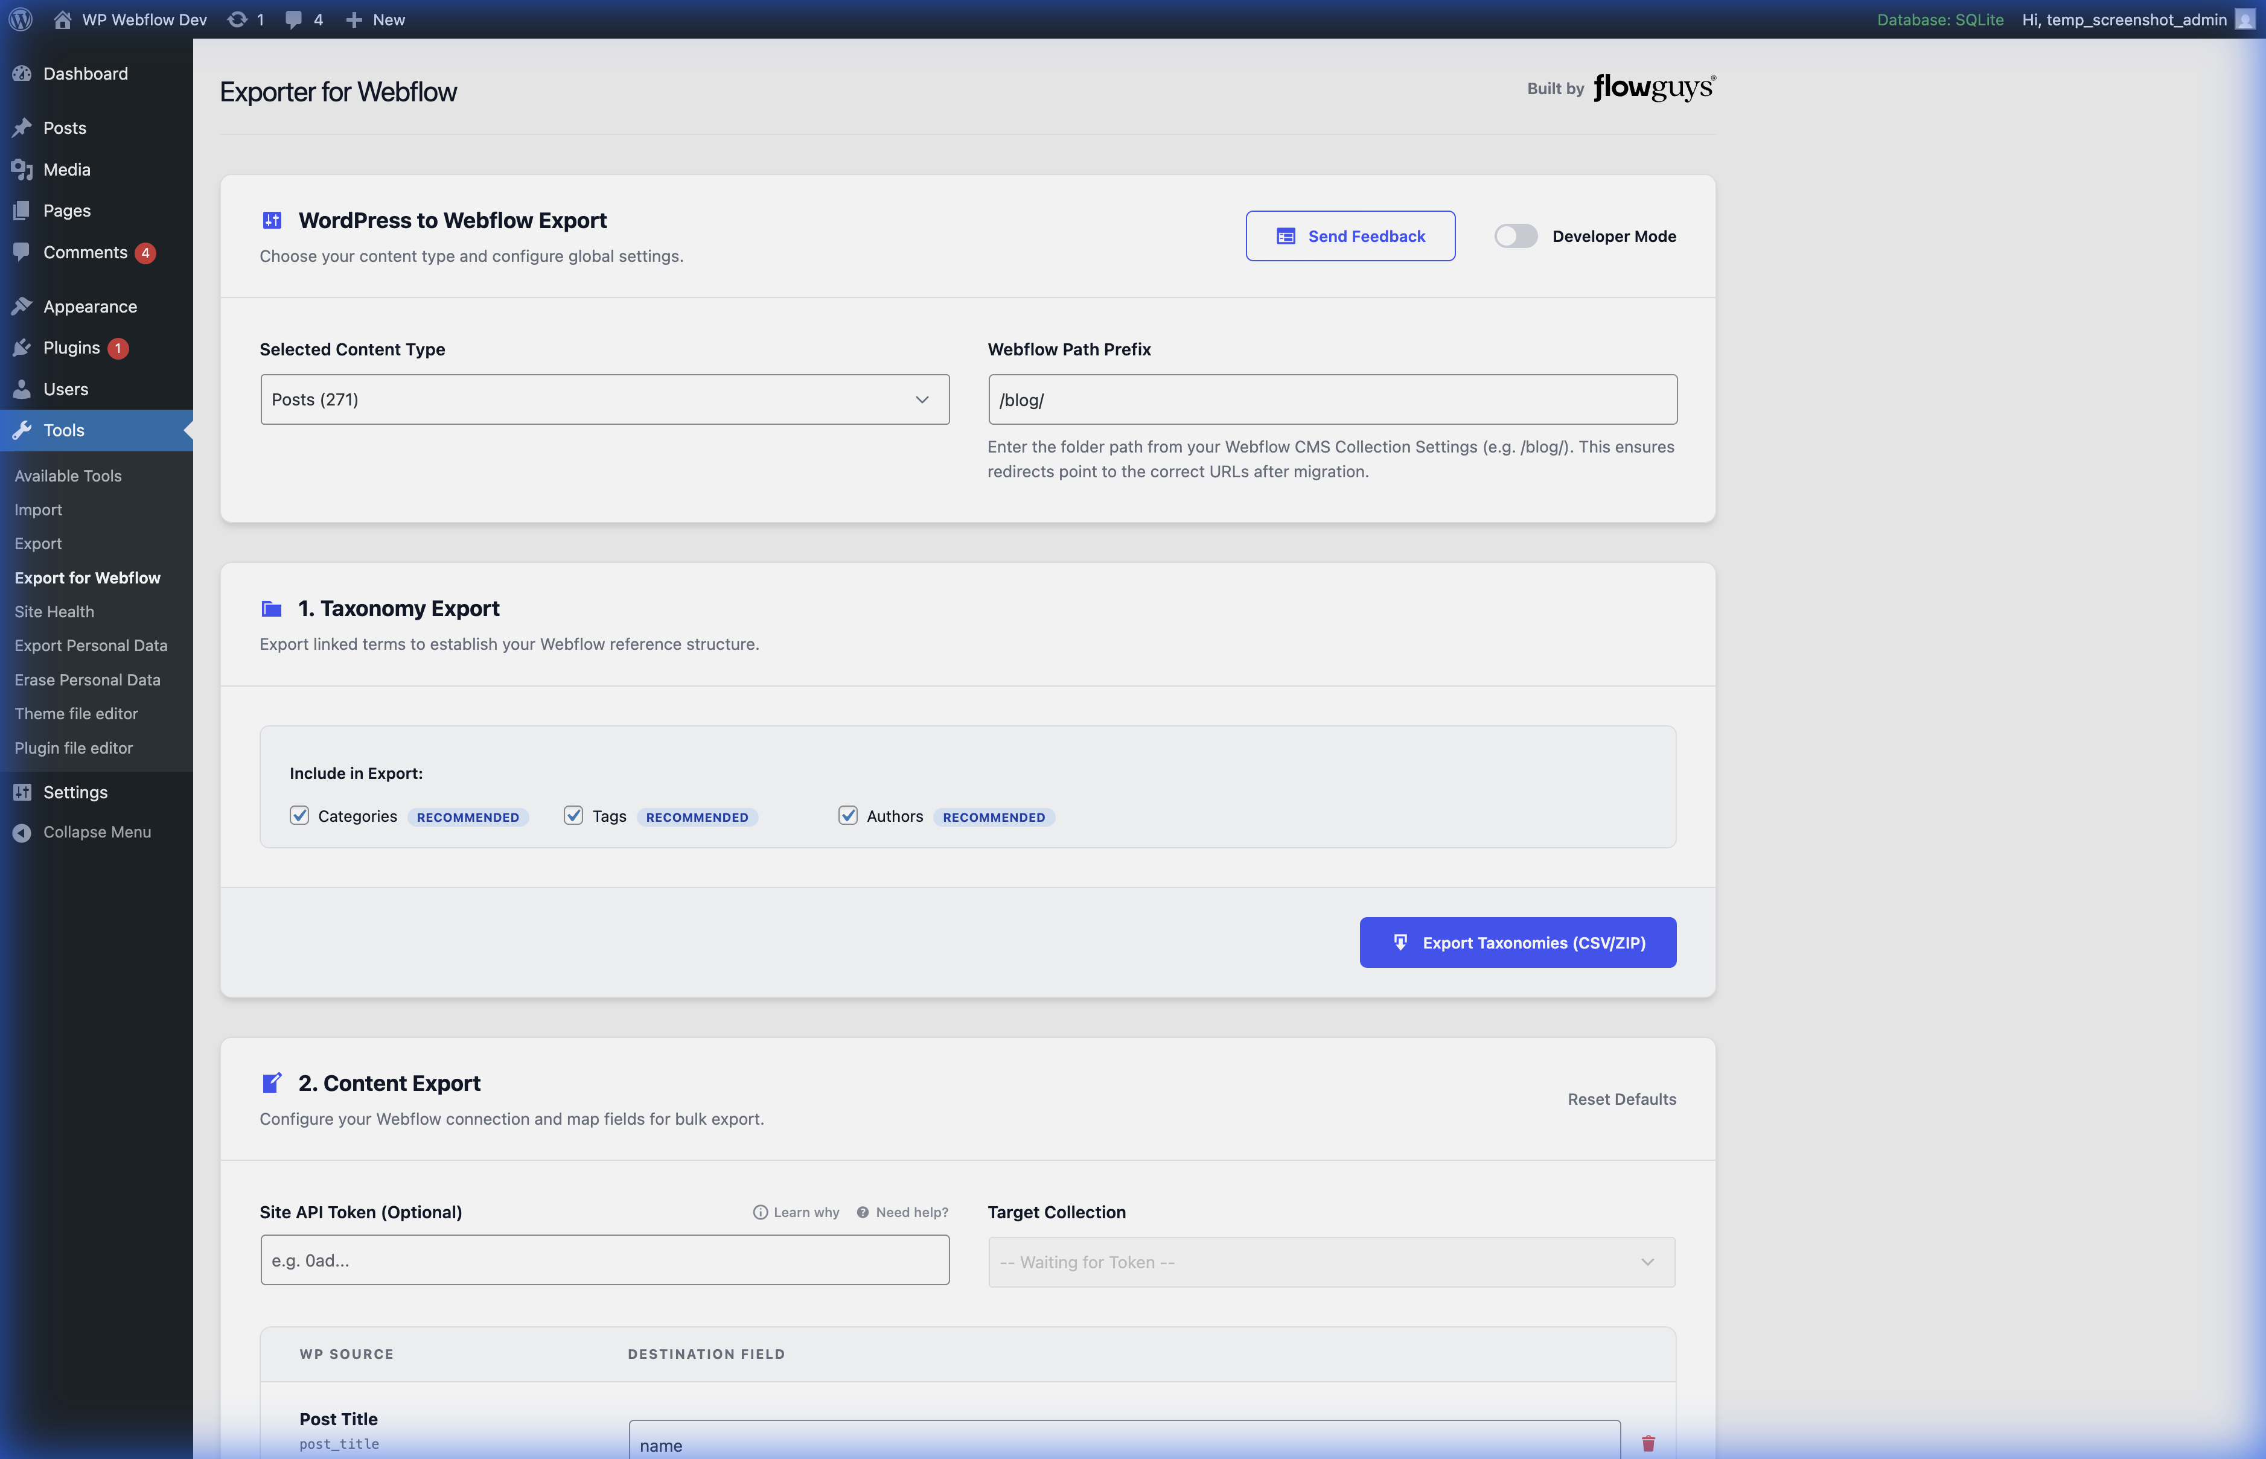Open the Selected Content Type dropdown

click(604, 399)
